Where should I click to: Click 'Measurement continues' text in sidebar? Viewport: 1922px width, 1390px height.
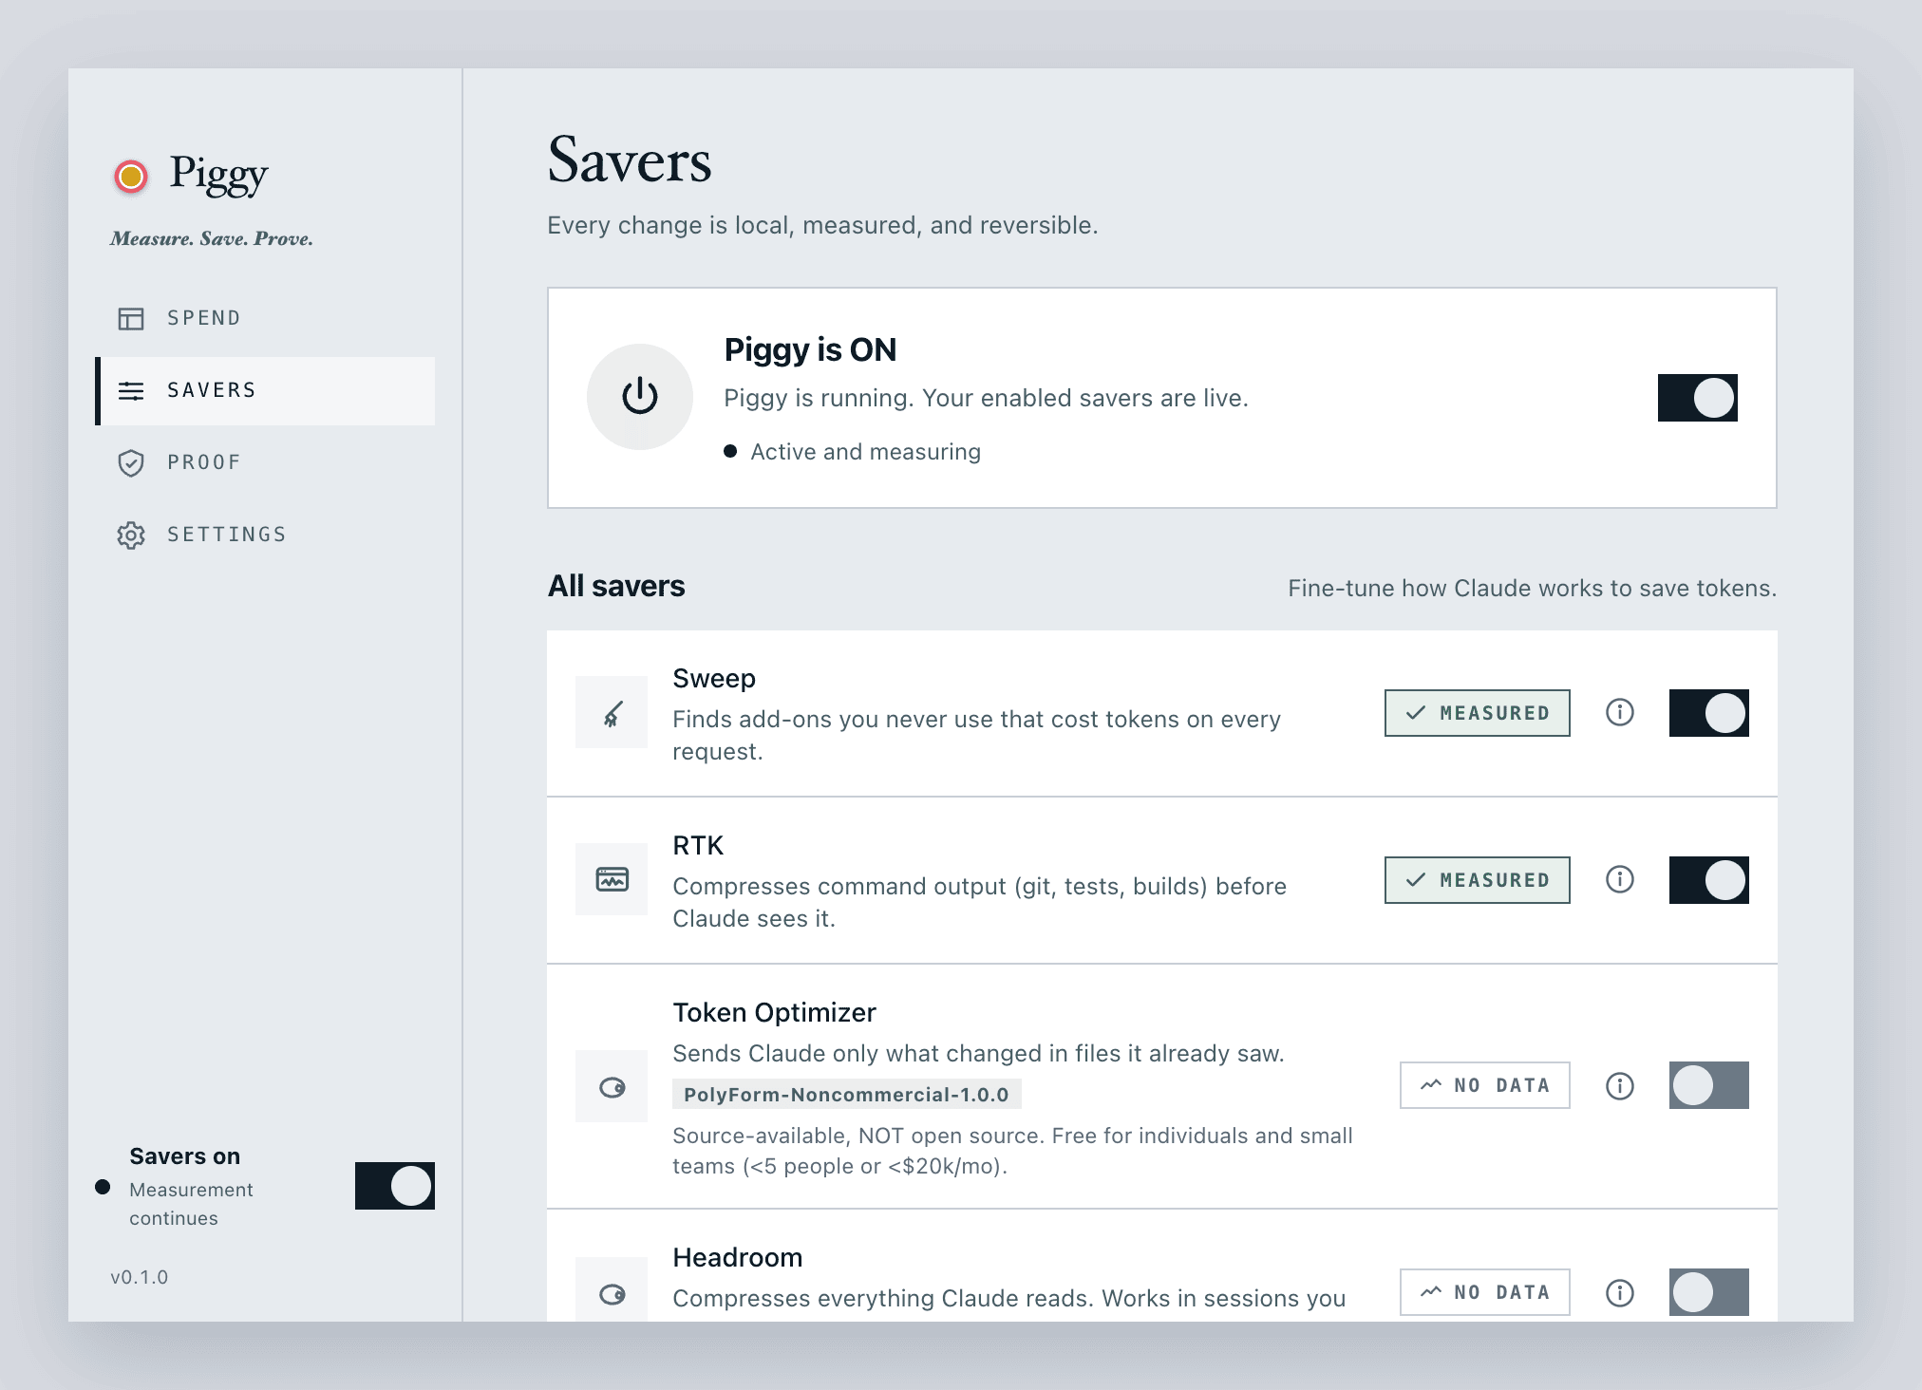point(191,1204)
